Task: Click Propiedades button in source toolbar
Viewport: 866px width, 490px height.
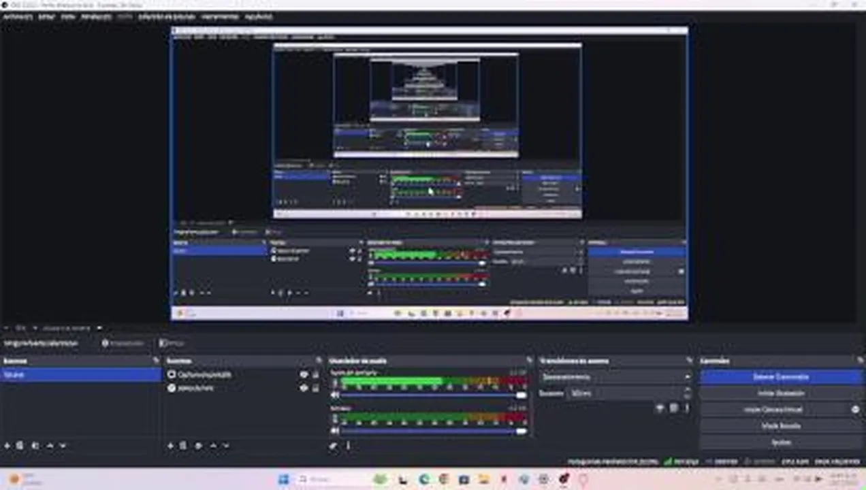Action: pos(123,343)
